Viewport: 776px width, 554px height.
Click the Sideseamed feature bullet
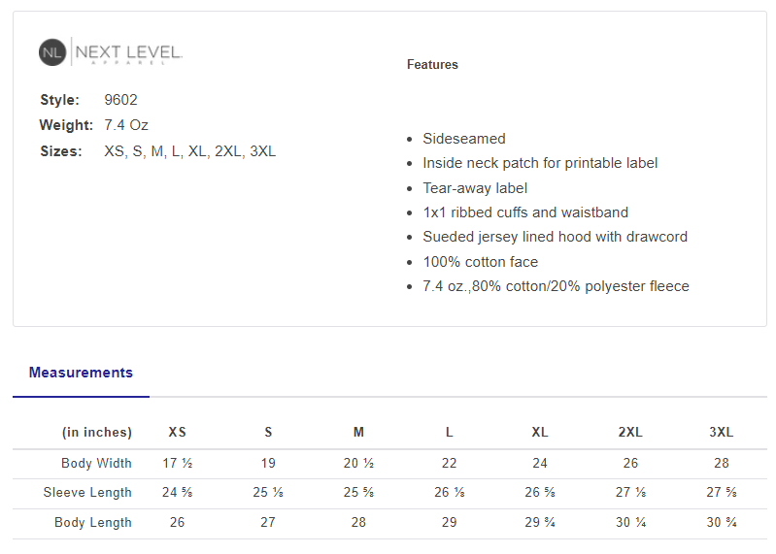(463, 139)
